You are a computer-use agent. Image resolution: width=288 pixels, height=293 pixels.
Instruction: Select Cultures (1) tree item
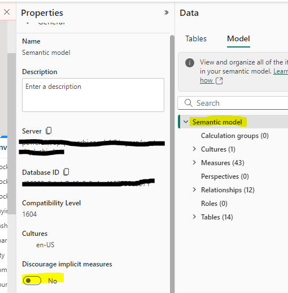click(218, 149)
